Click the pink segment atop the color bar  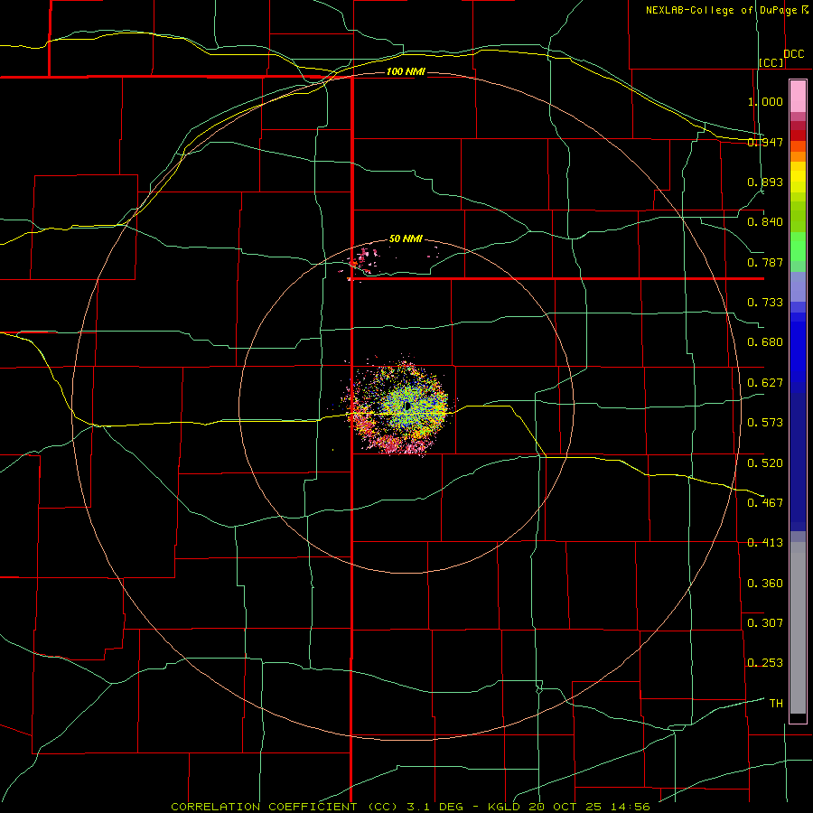798,97
